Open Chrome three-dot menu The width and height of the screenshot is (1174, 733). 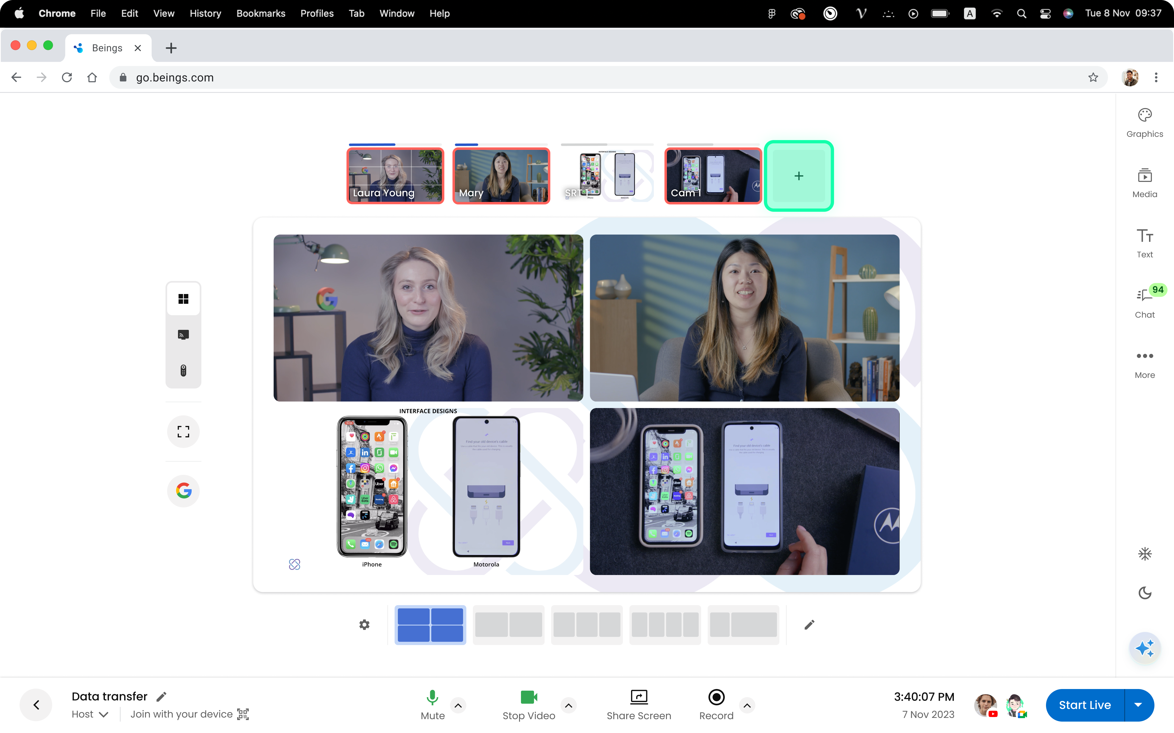tap(1156, 78)
